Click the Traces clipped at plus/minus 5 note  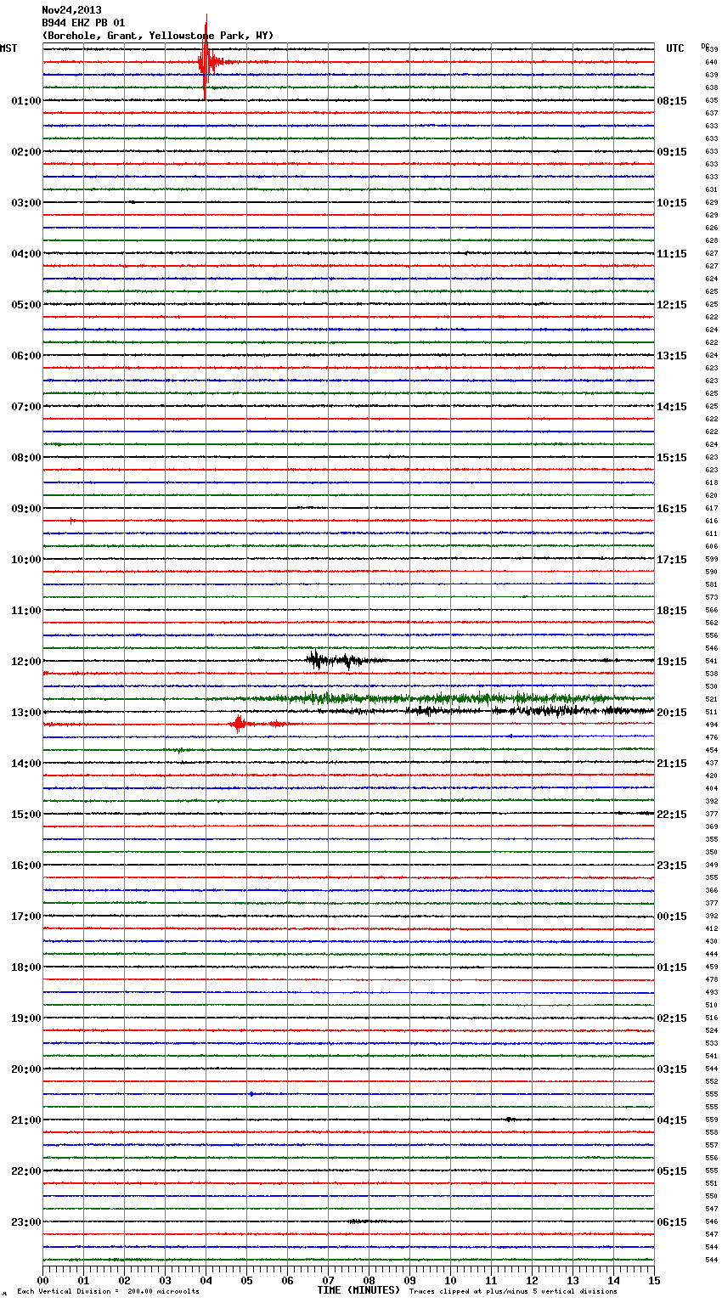(513, 1291)
